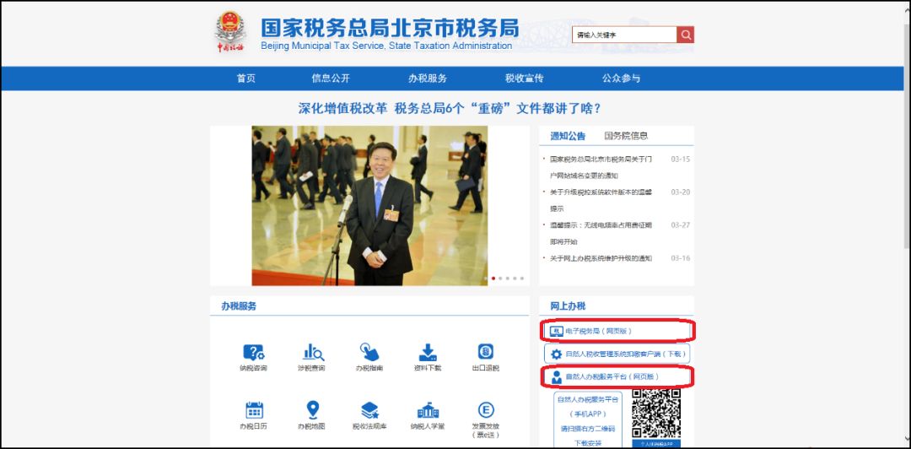This screenshot has height=449, width=911.
Task: Focus the 请输入关键字 search field
Action: point(624,35)
